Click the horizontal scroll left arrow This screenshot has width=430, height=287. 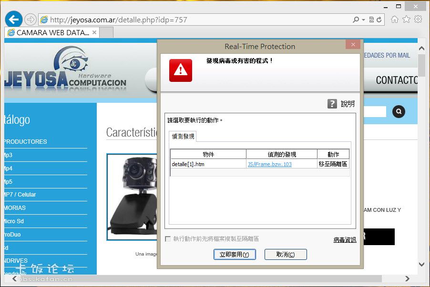[15, 279]
